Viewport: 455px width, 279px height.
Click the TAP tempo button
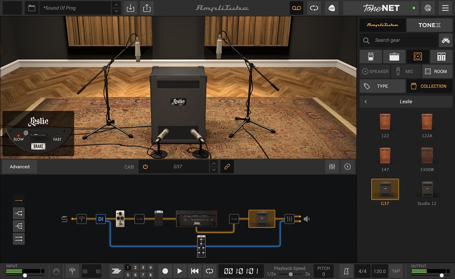tap(396, 271)
